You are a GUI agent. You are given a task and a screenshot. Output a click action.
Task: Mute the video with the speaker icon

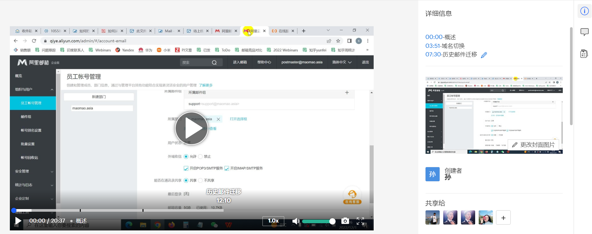point(296,221)
